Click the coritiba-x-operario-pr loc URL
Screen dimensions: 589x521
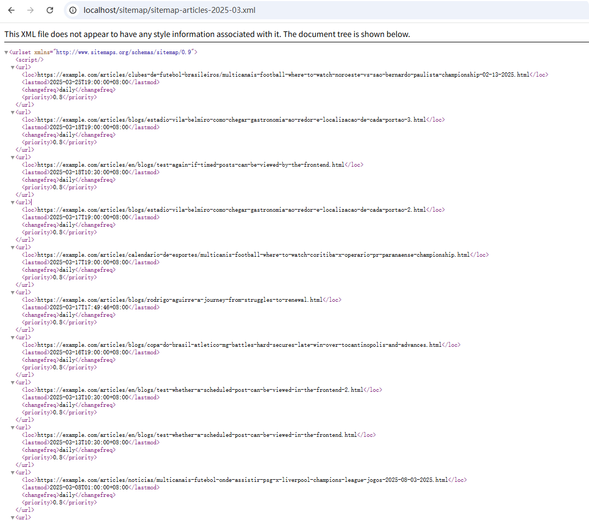(x=254, y=255)
